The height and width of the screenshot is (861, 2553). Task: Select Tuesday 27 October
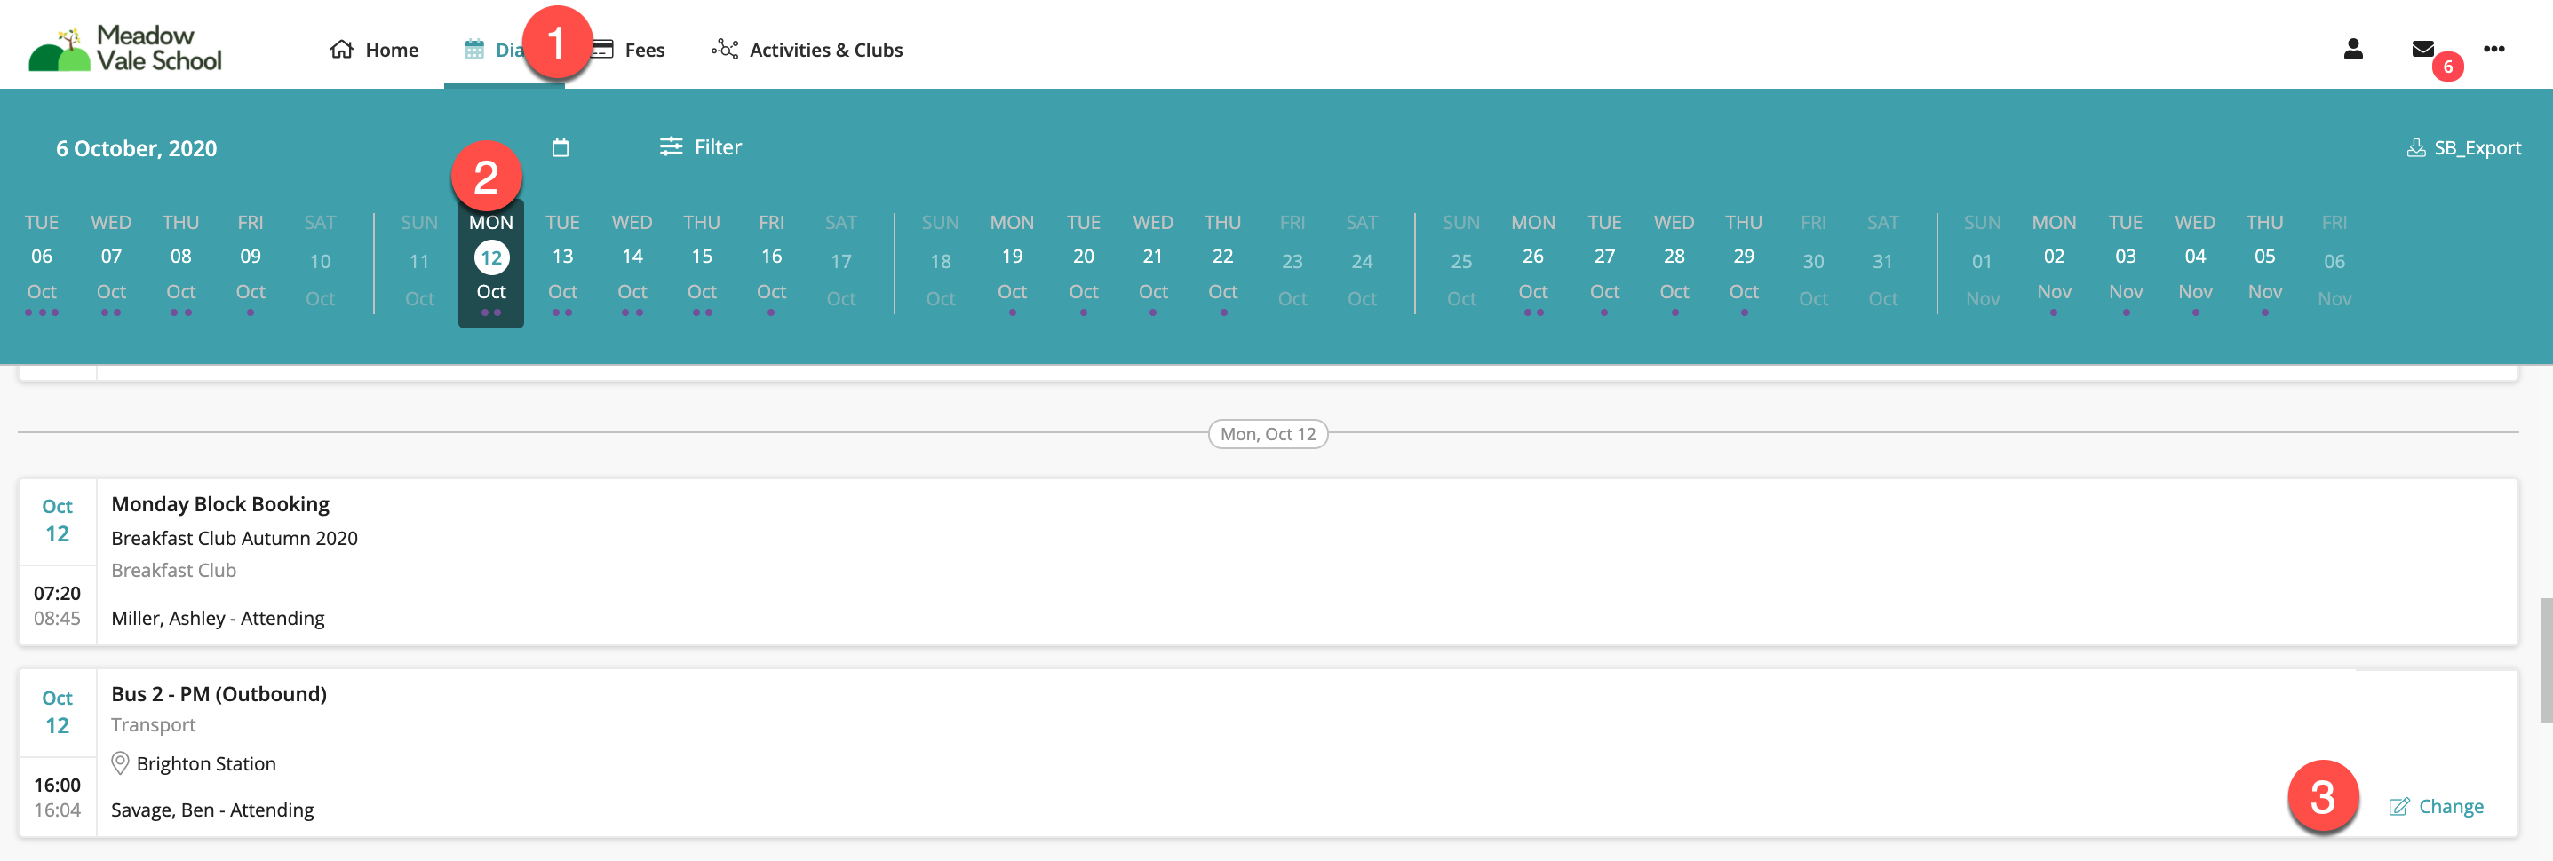coord(1604,263)
